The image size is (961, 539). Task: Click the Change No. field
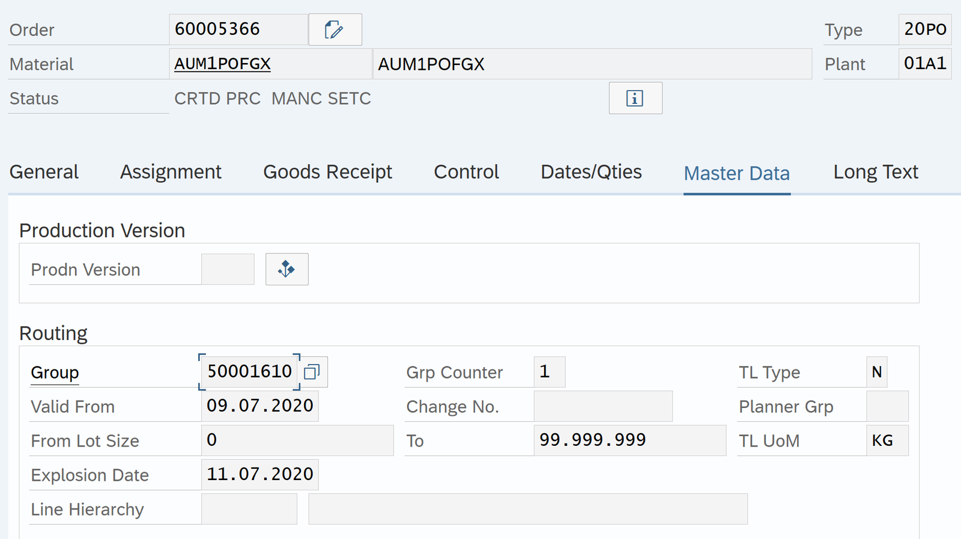[x=602, y=406]
